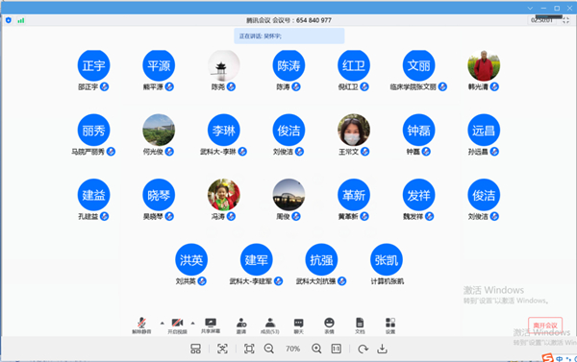
Task: Click the 70% zoom level indicator
Action: click(x=293, y=349)
